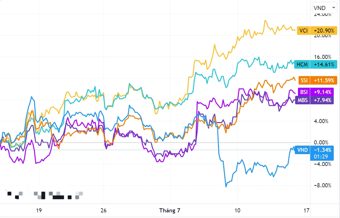Select the orange SSI series label

(x=304, y=80)
